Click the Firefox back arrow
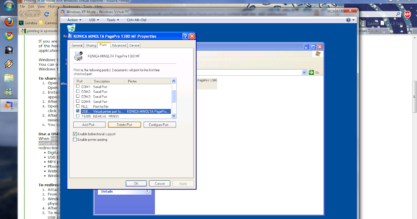 (24, 14)
